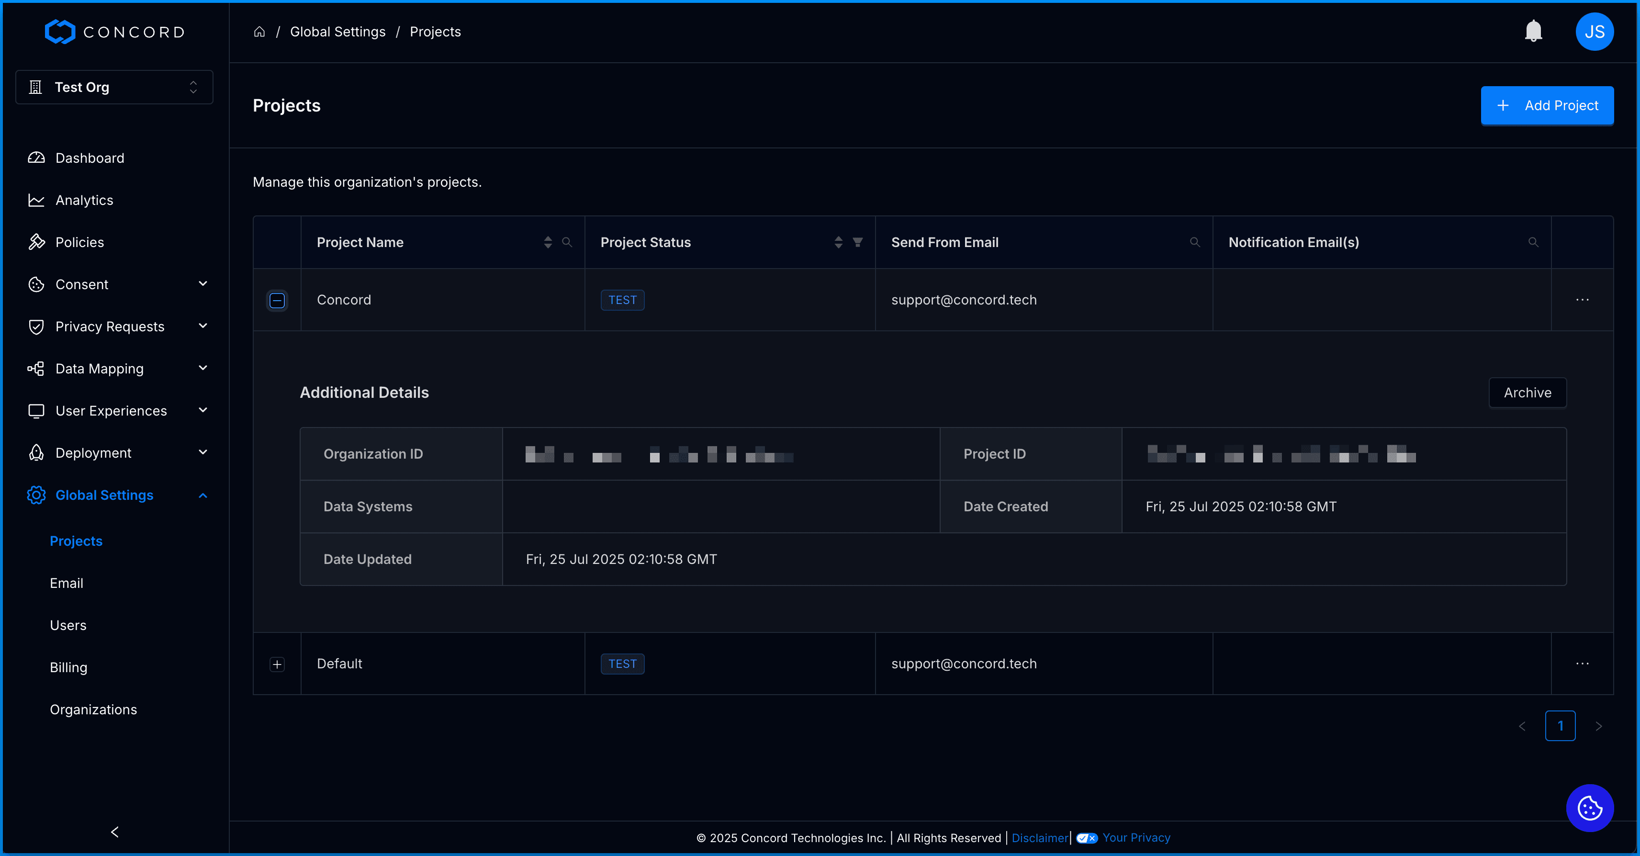Screen dimensions: 1640x856
Task: Open the JS user avatar menu
Action: point(1594,31)
